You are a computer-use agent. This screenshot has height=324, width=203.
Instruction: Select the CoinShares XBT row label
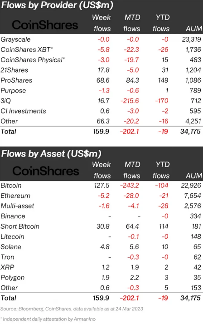(27, 49)
